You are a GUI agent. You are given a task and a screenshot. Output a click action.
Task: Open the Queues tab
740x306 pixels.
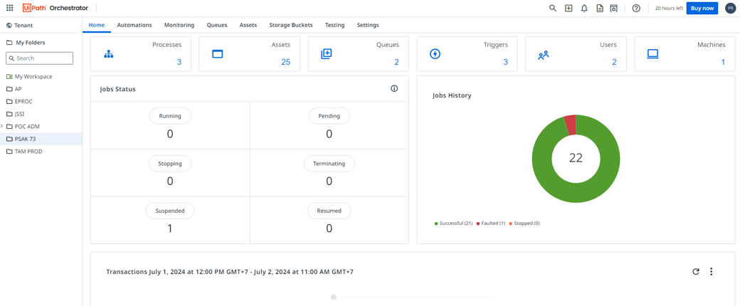click(x=217, y=25)
